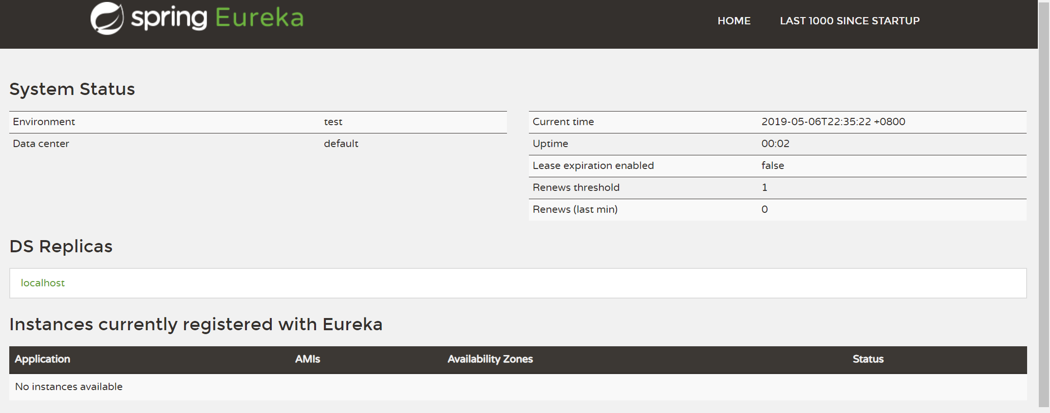Click the Renews threshold label
The height and width of the screenshot is (413, 1050).
[x=576, y=188]
